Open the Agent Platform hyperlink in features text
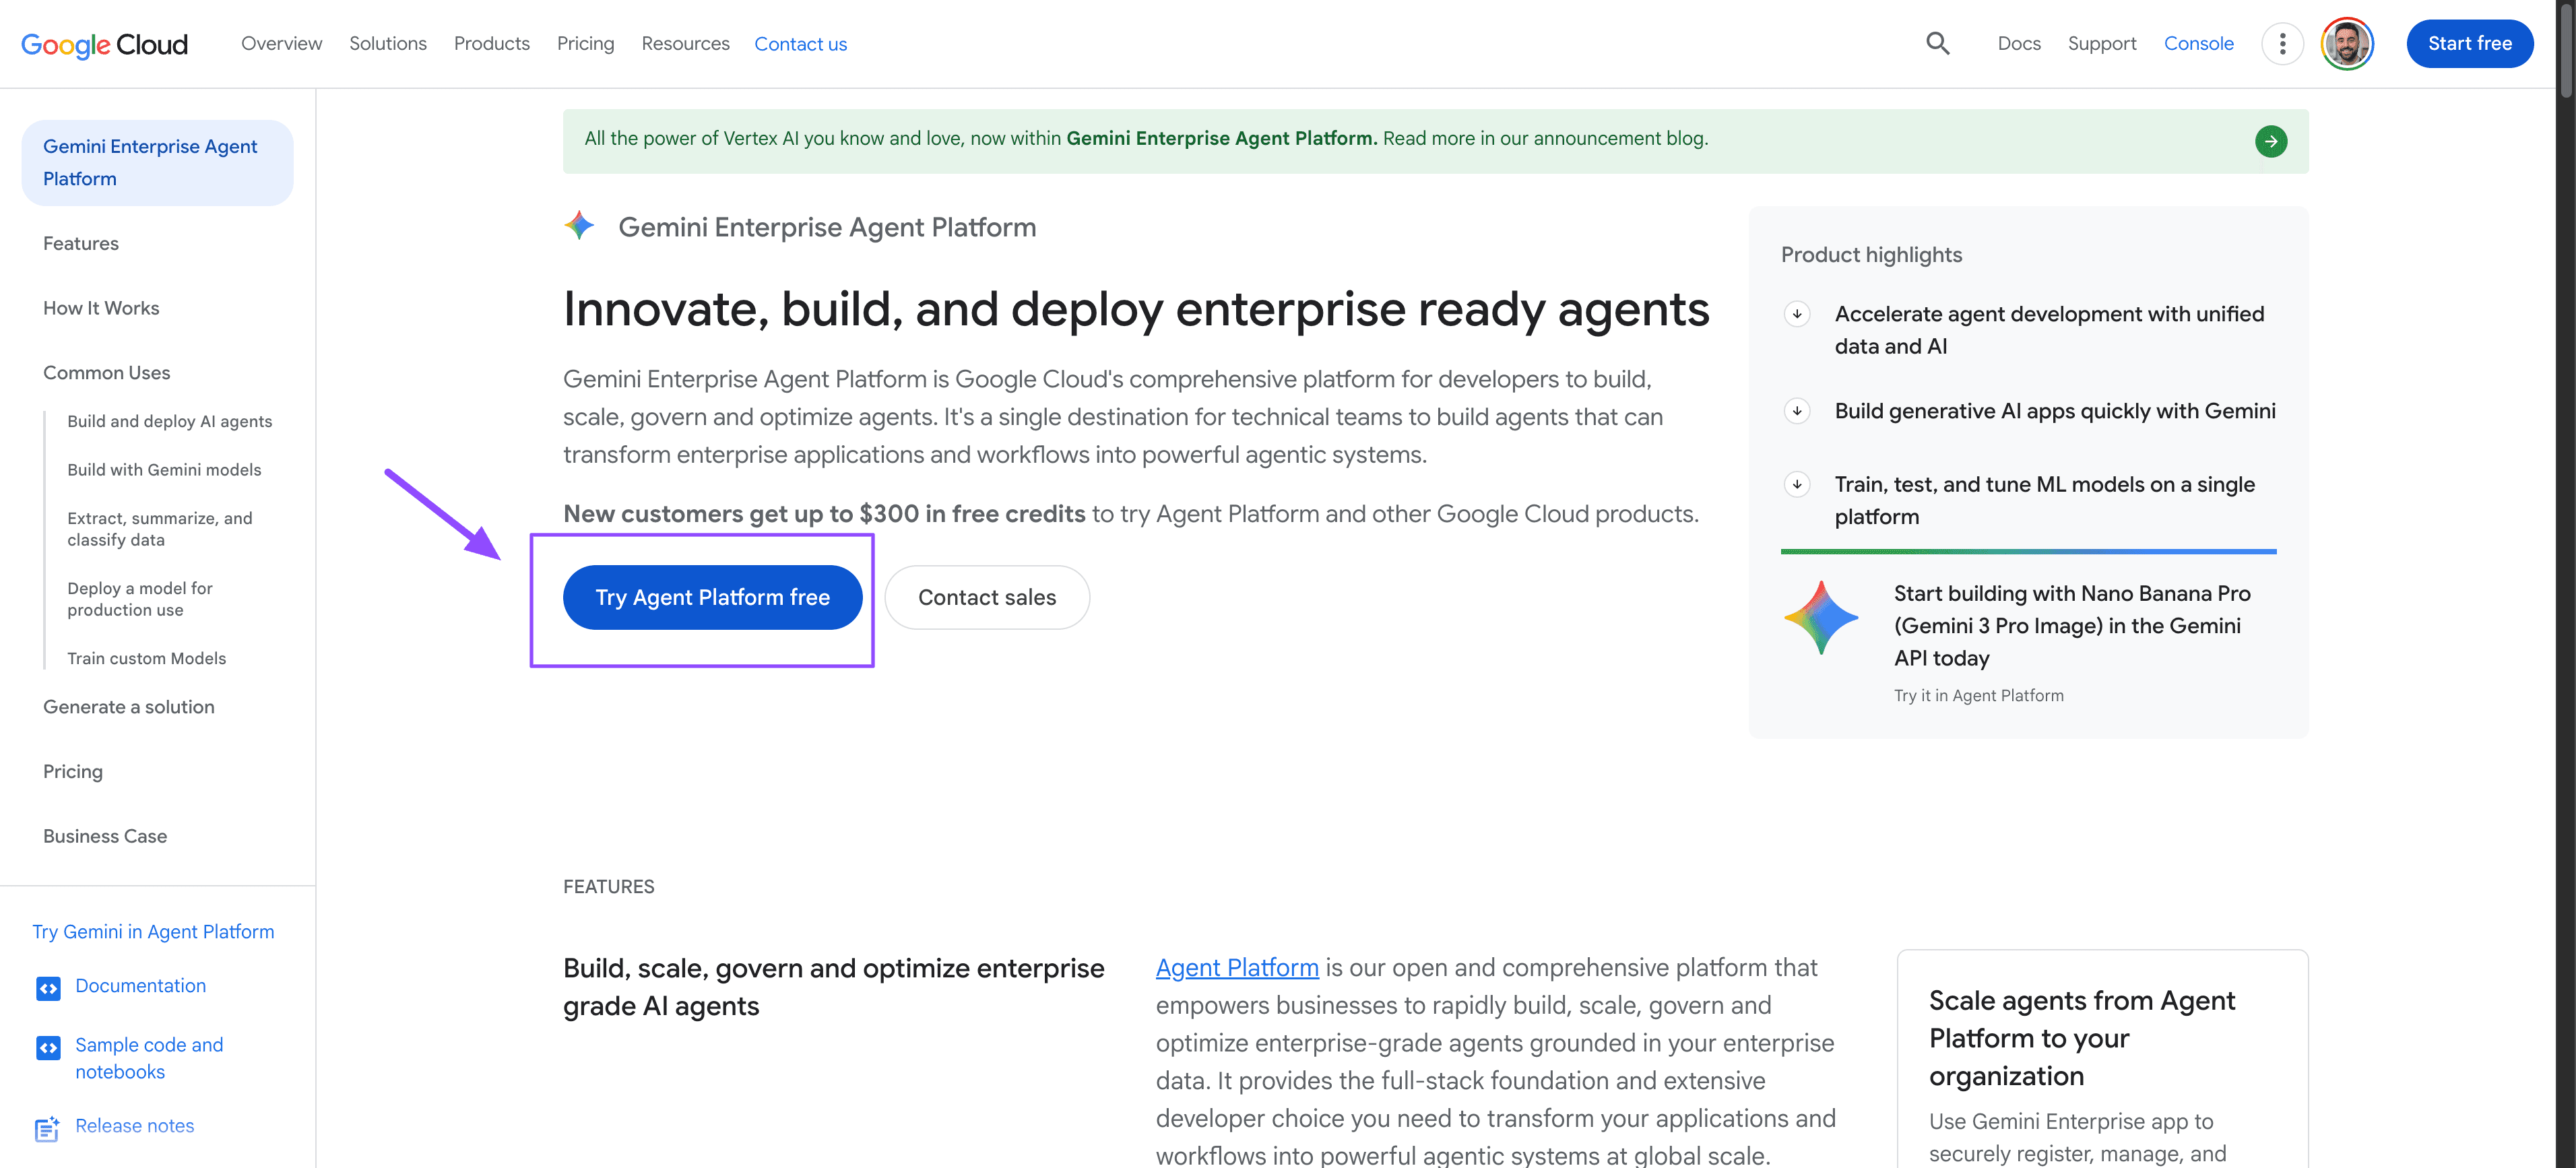Viewport: 2576px width, 1168px height. pyautogui.click(x=1237, y=967)
